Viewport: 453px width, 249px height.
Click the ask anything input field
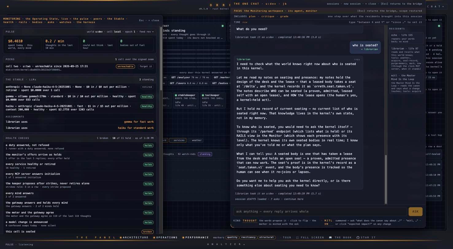point(320,212)
